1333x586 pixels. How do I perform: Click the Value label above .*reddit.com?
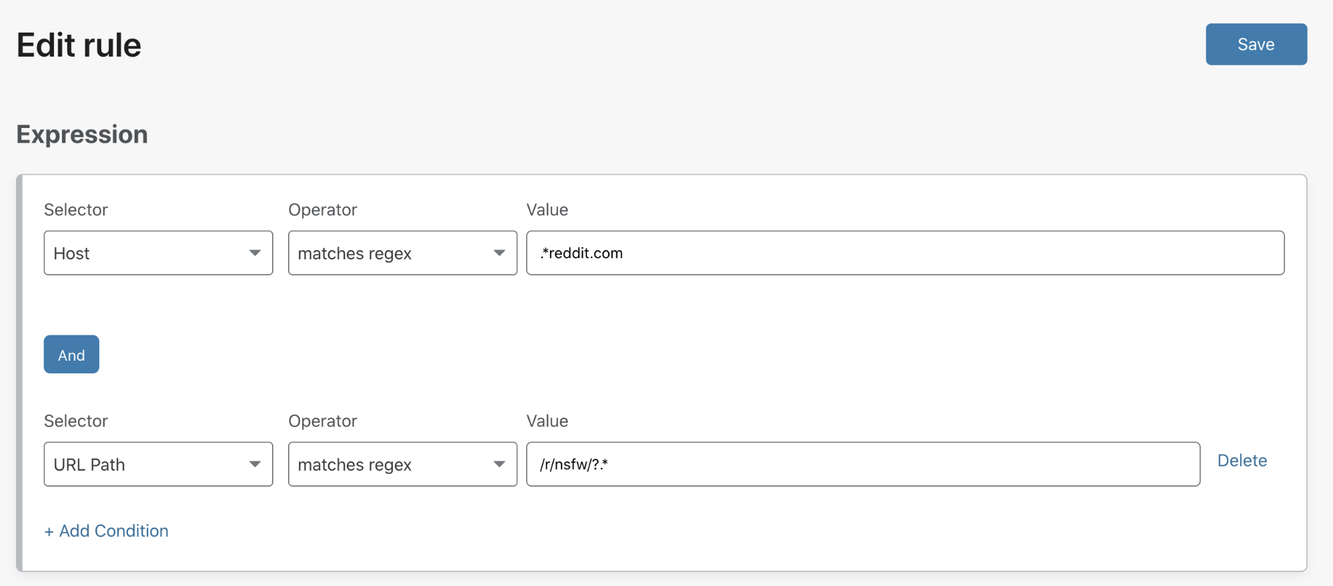coord(547,210)
